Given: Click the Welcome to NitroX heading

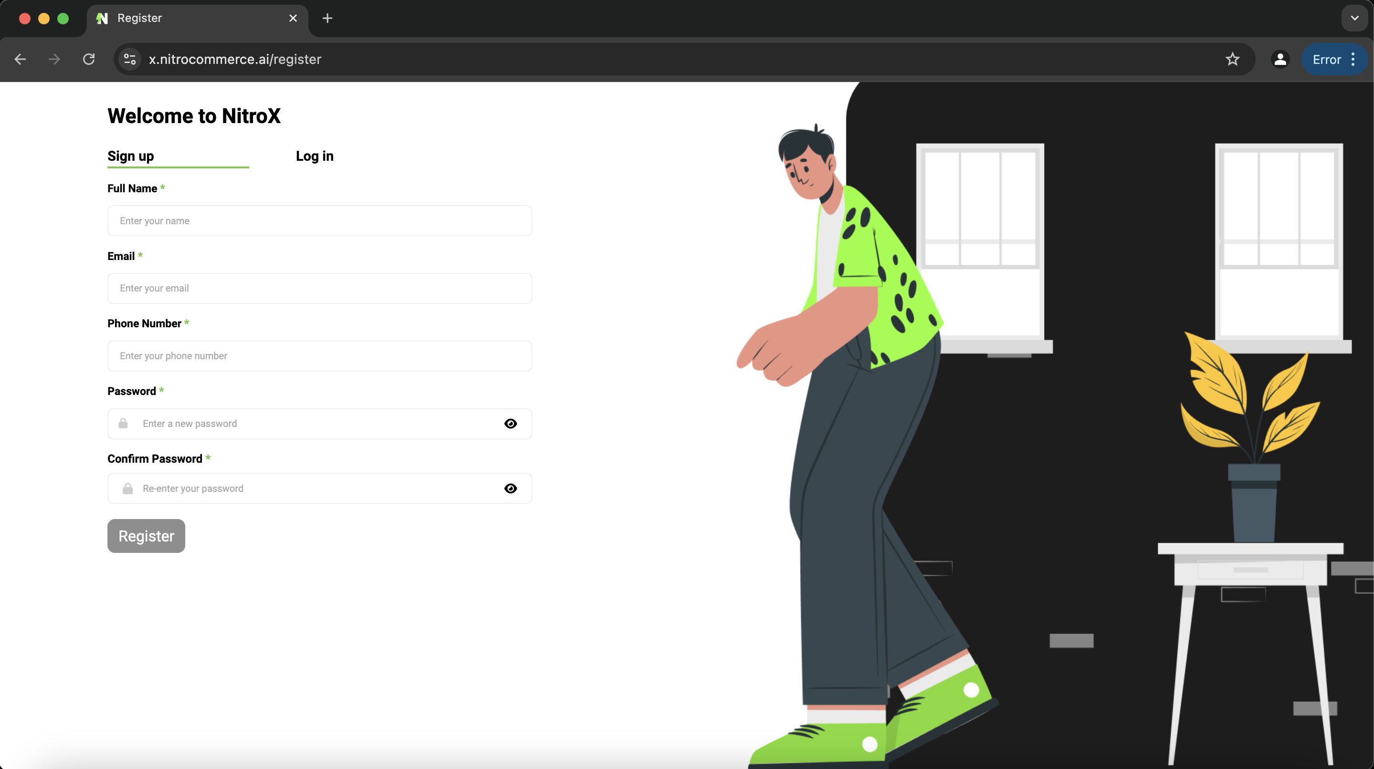Looking at the screenshot, I should [194, 115].
